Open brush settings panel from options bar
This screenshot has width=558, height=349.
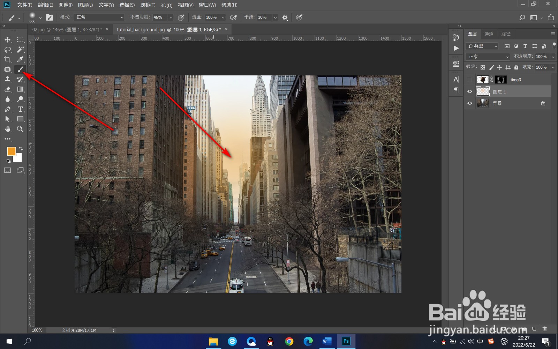click(50, 17)
